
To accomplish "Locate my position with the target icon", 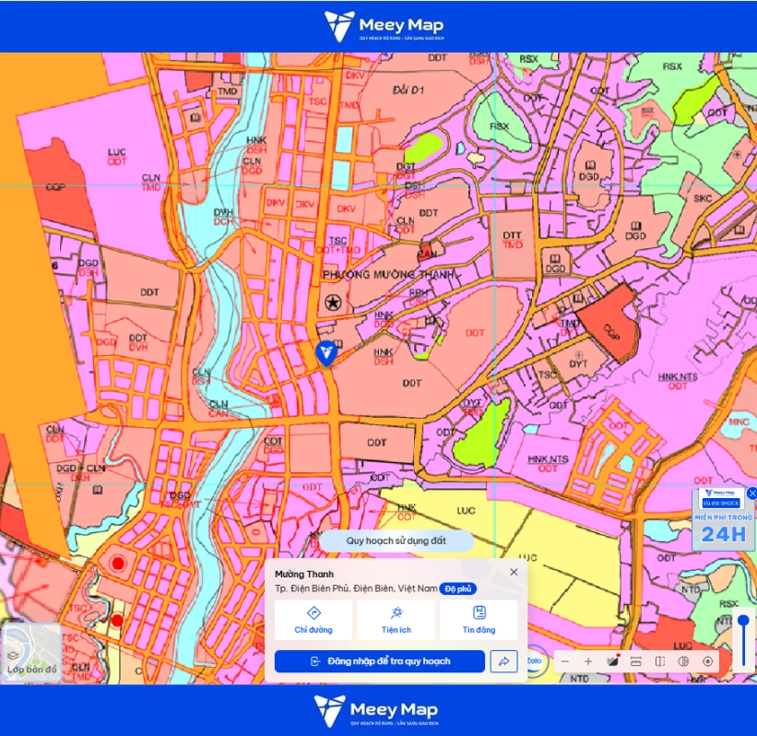I will (708, 661).
